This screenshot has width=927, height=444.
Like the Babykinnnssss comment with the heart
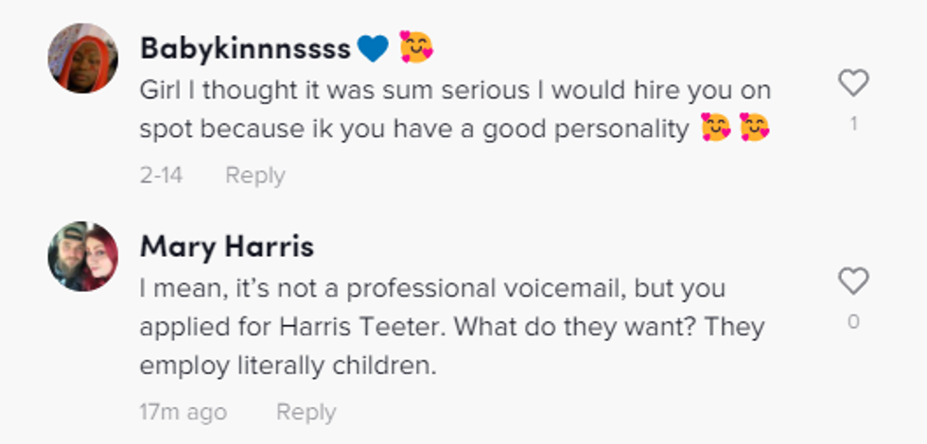853,84
